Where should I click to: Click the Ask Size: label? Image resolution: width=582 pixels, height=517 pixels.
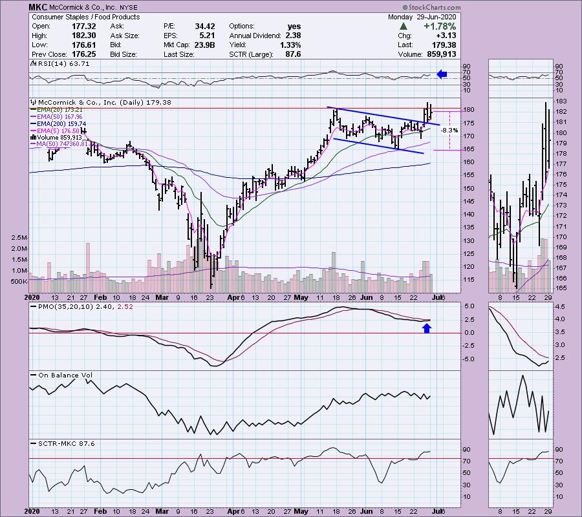[125, 36]
